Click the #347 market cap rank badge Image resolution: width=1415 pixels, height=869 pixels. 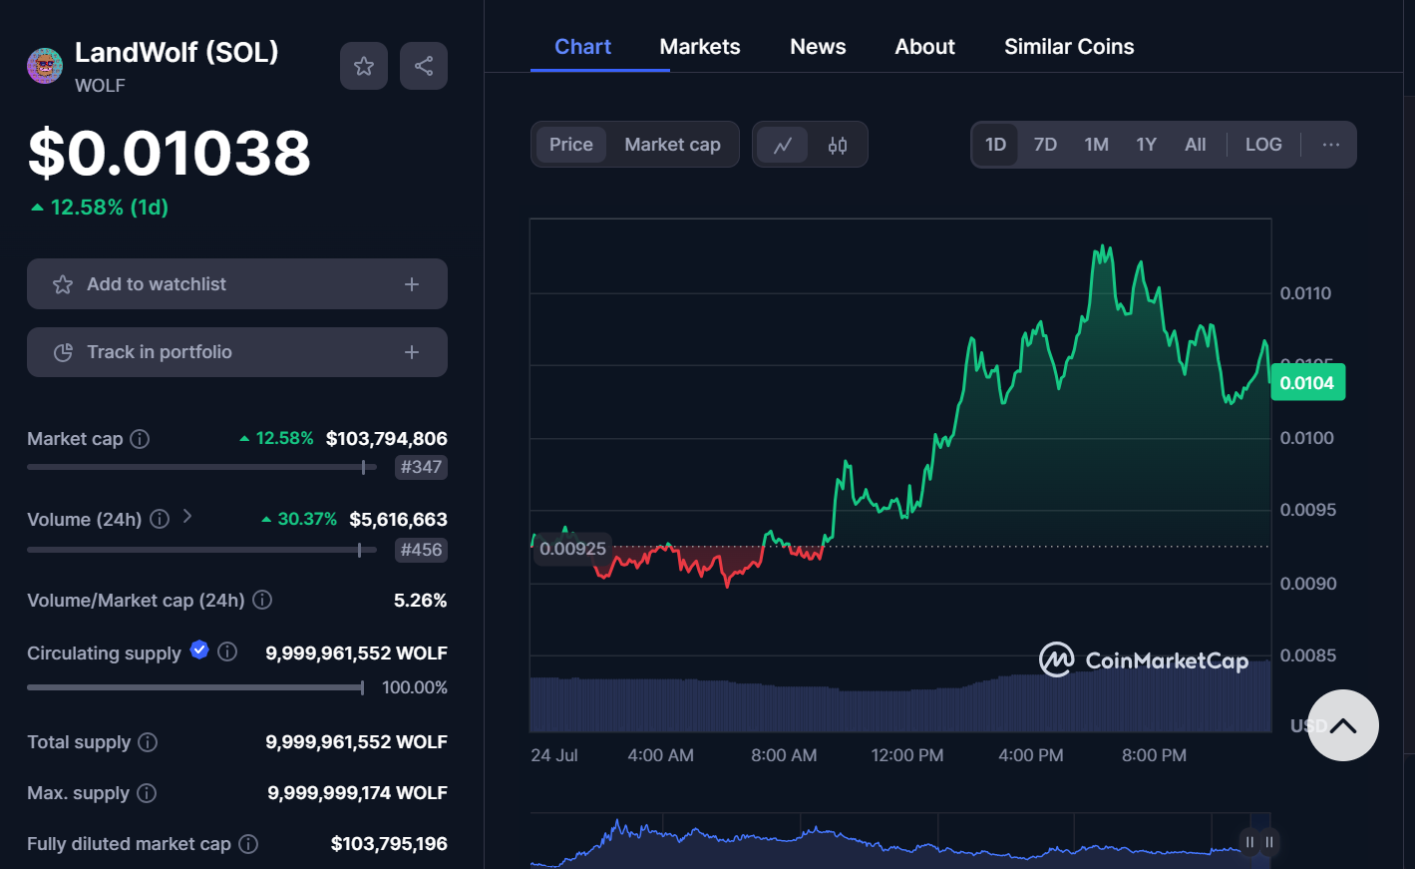421,467
